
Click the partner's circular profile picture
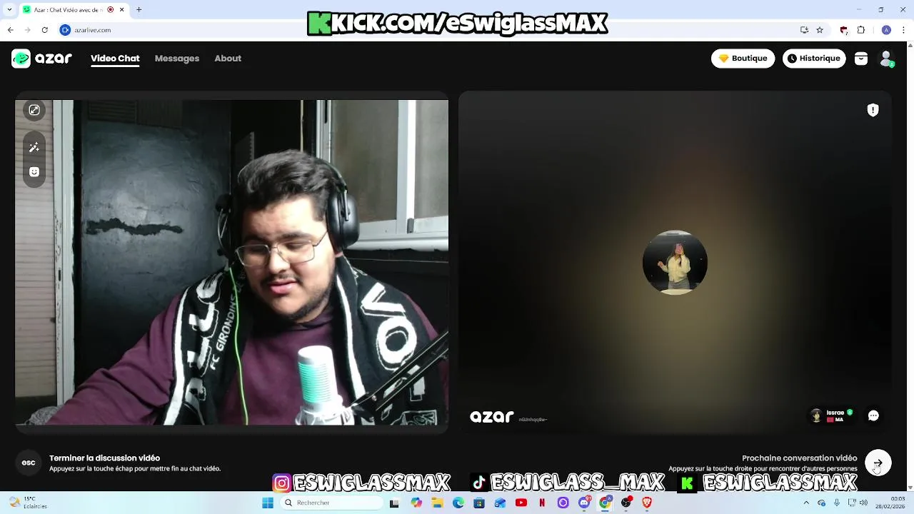click(675, 262)
